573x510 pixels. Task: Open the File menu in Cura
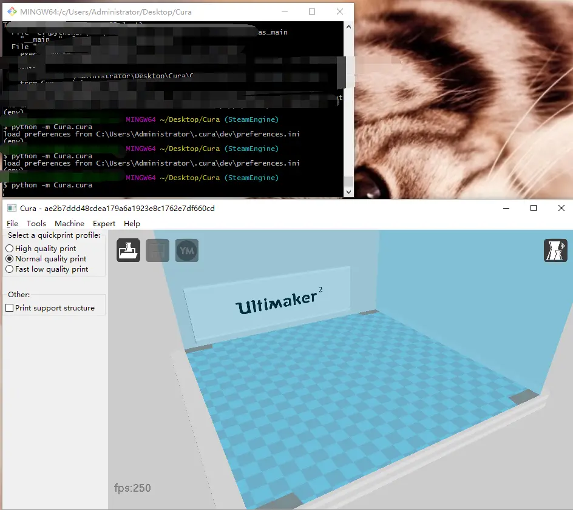12,223
